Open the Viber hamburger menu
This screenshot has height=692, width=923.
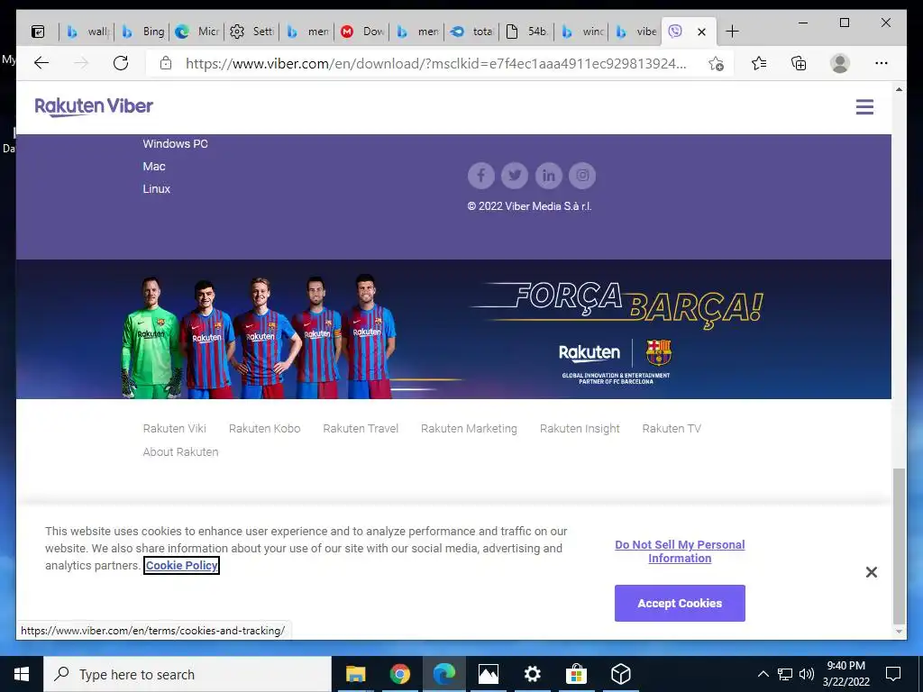(864, 106)
